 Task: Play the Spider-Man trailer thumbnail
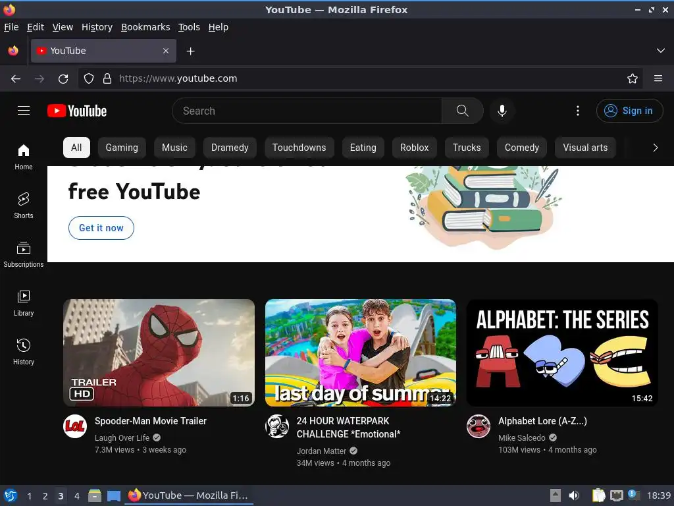coord(159,353)
